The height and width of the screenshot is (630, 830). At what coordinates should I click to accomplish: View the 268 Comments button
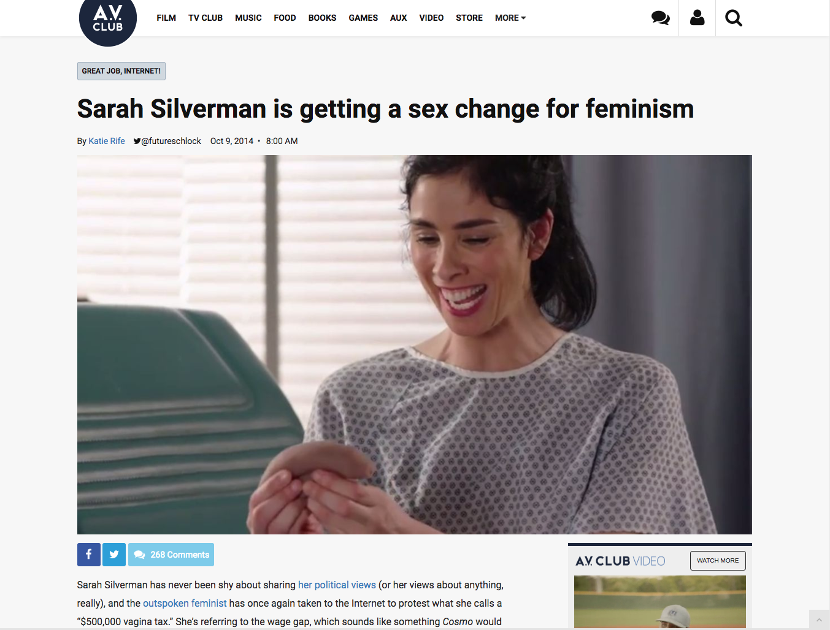(x=171, y=555)
